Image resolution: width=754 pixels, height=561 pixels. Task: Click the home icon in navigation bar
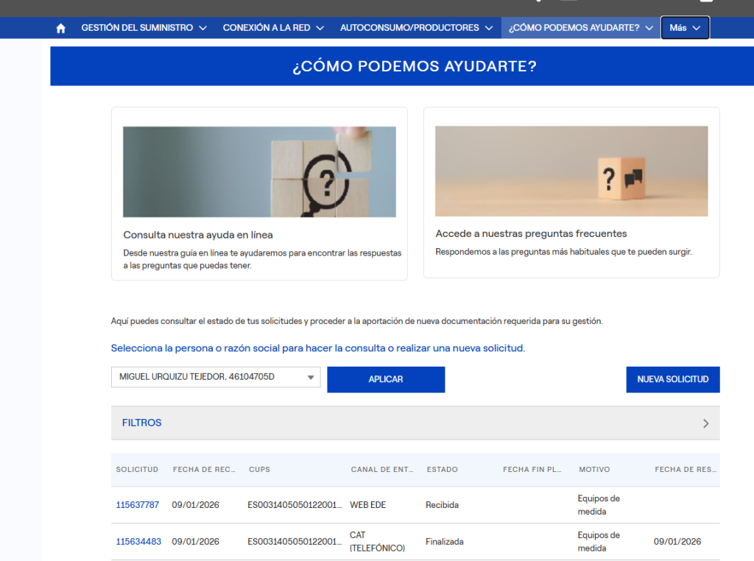point(61,28)
